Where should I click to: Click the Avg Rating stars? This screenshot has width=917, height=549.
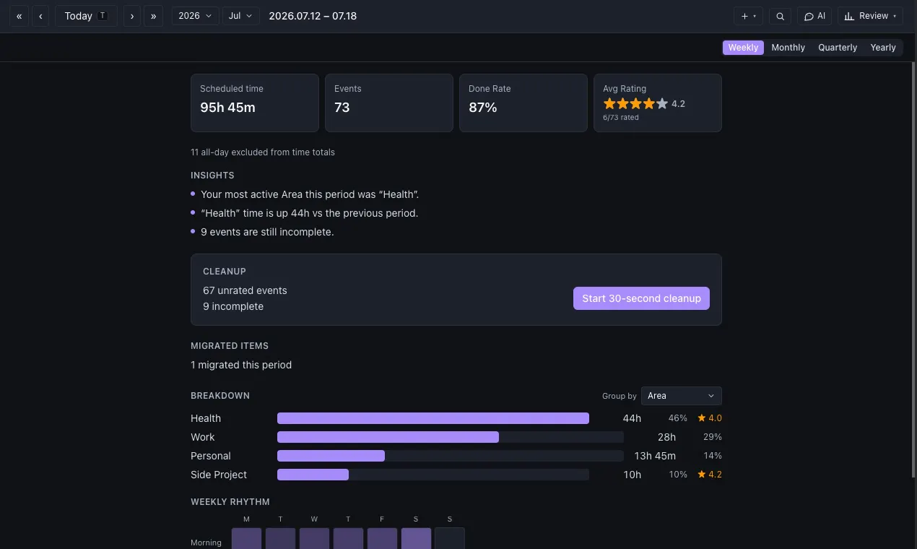click(635, 104)
